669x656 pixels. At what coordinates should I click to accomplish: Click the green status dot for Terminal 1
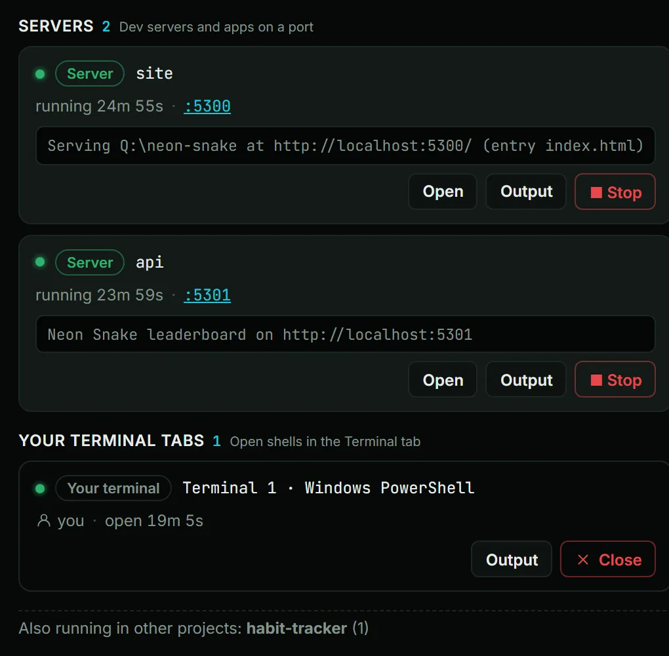click(x=40, y=488)
